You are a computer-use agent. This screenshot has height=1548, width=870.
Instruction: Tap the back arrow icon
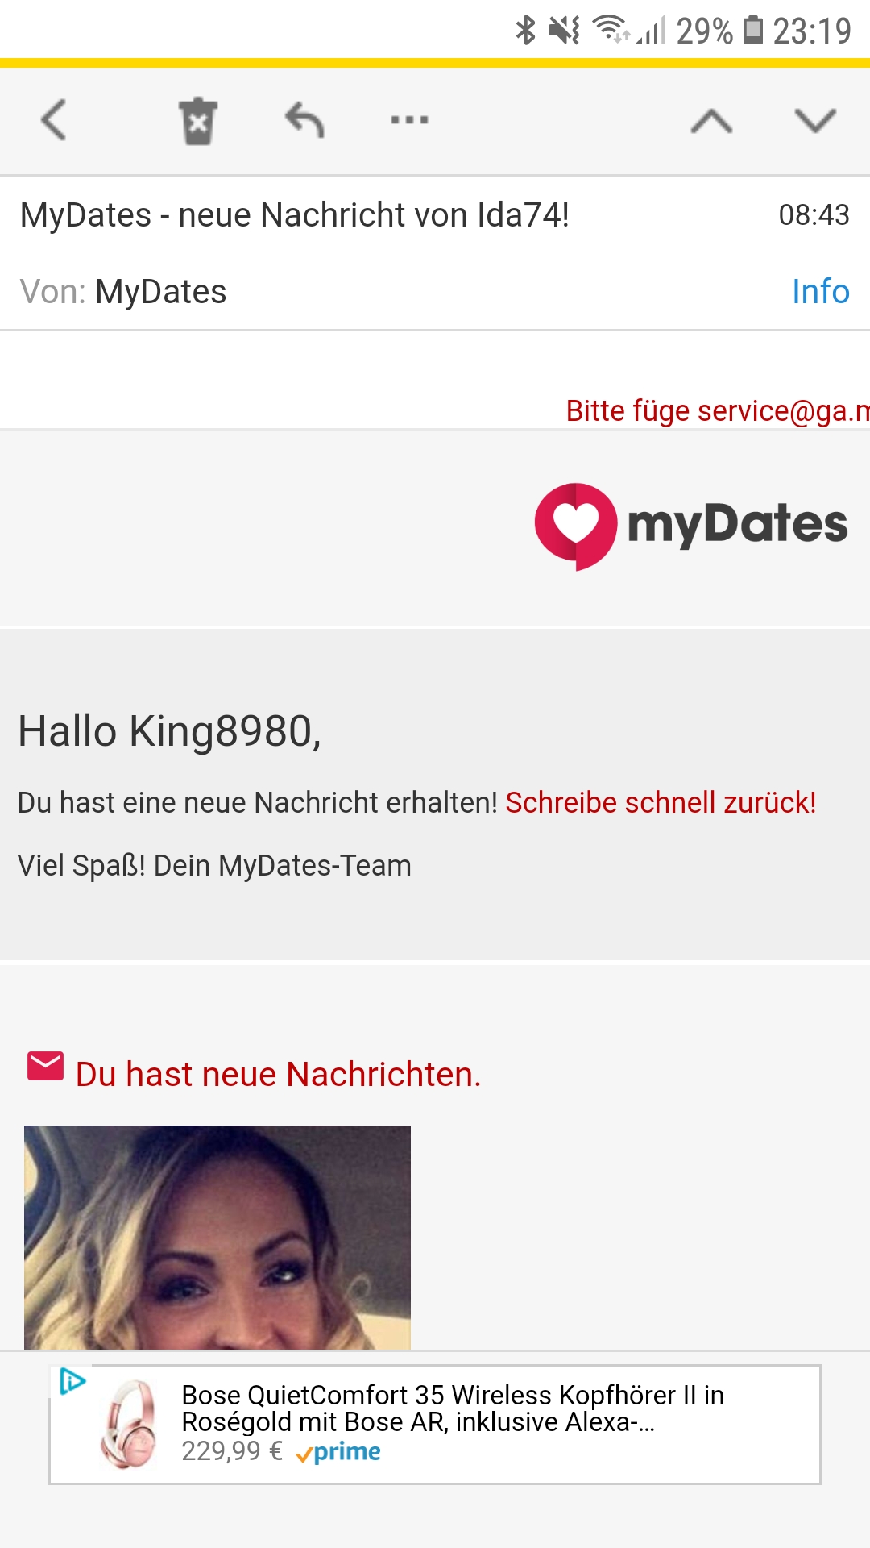(53, 121)
